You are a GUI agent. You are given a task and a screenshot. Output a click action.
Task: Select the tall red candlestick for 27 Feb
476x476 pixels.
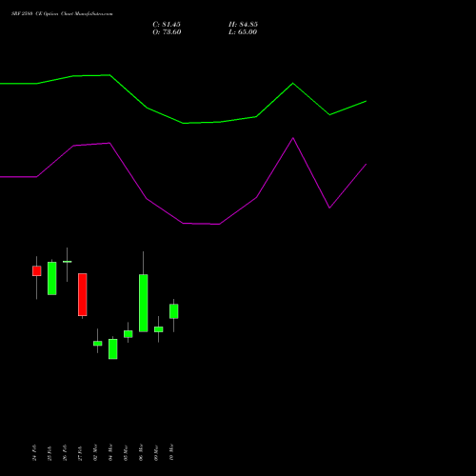tap(83, 294)
